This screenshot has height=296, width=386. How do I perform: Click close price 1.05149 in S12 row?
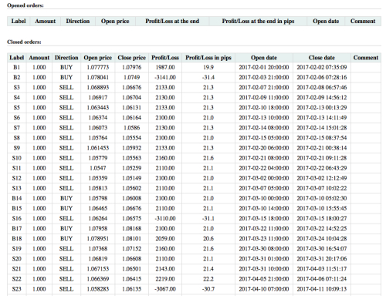tap(131, 178)
